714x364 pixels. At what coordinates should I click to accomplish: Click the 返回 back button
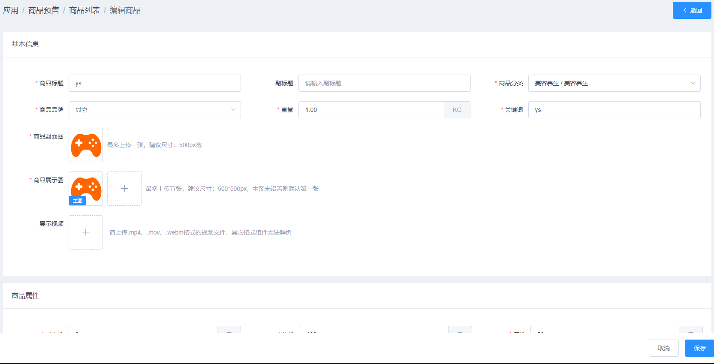point(691,10)
